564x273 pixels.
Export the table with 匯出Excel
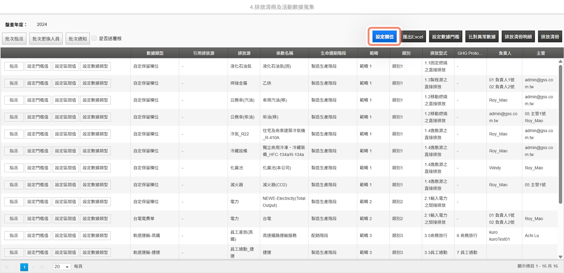coord(413,37)
